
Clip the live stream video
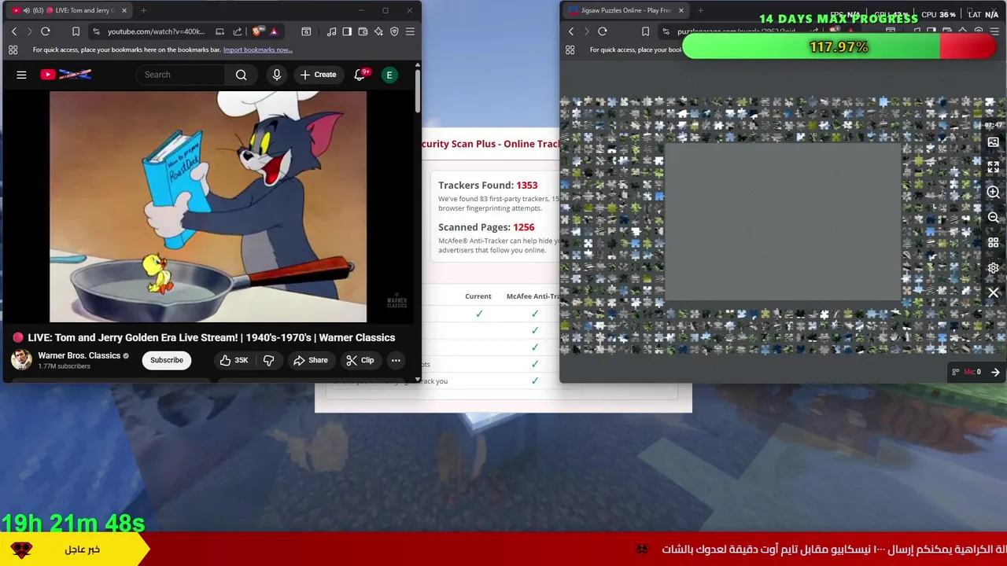[x=360, y=360]
